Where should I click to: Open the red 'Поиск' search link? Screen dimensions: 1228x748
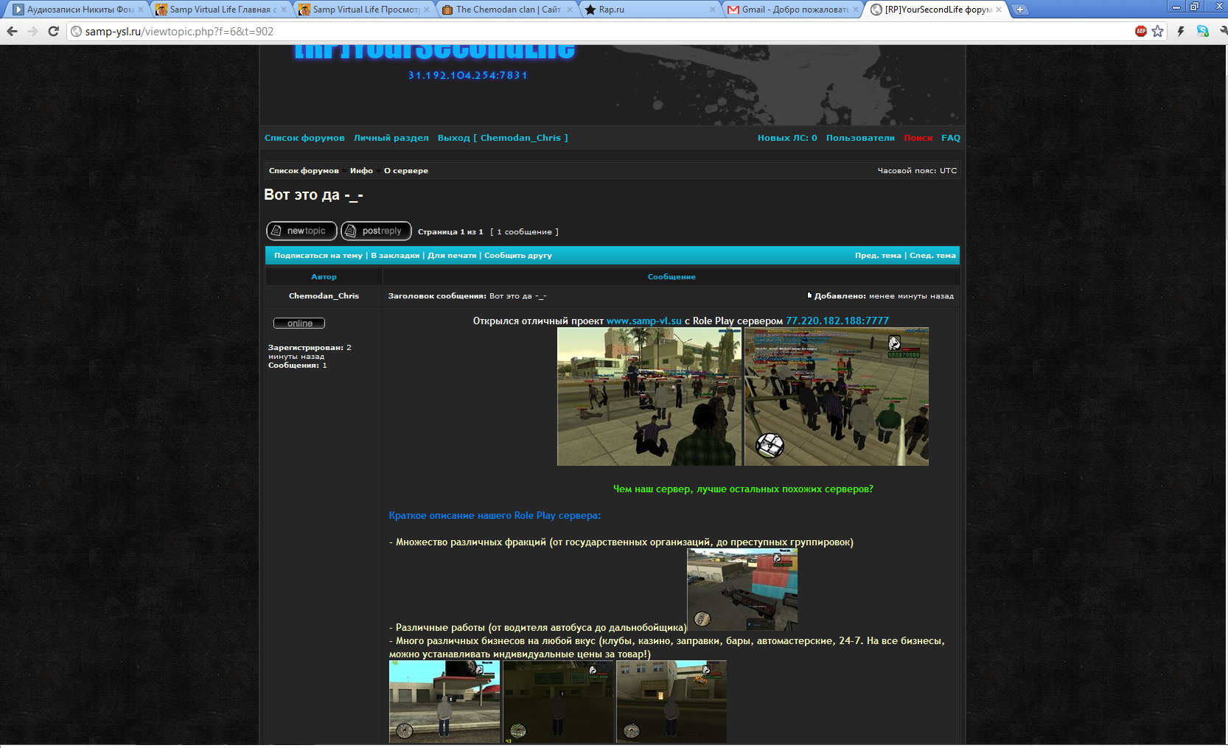point(918,138)
